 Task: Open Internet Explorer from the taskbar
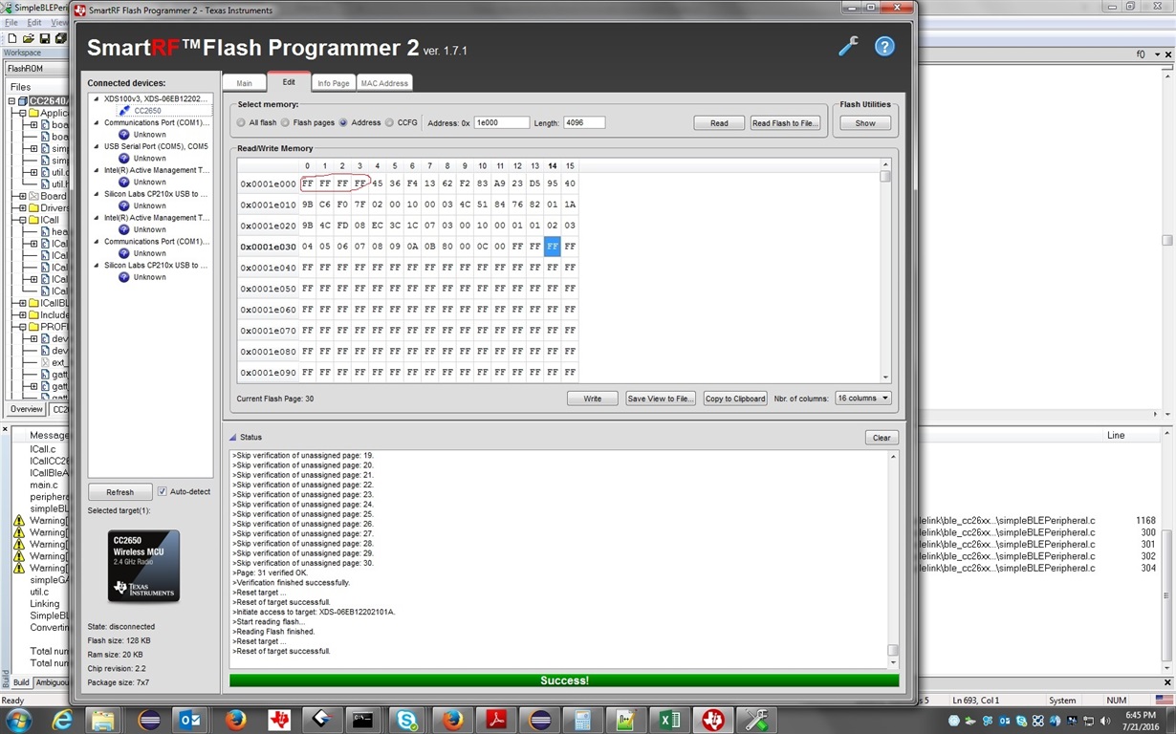(x=64, y=720)
